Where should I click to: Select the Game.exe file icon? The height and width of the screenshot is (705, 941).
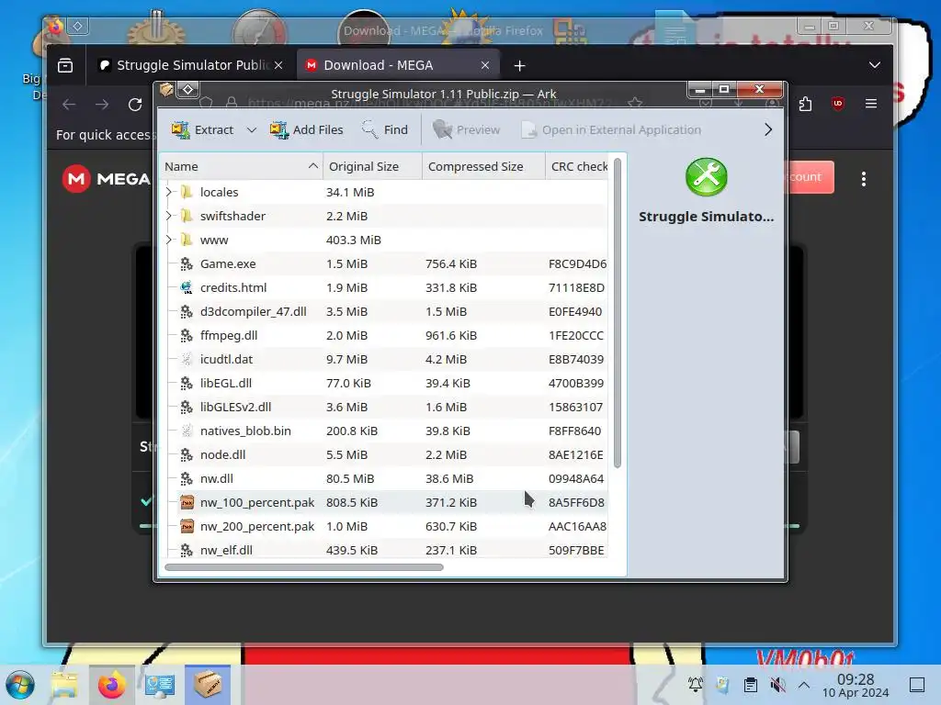tap(187, 263)
